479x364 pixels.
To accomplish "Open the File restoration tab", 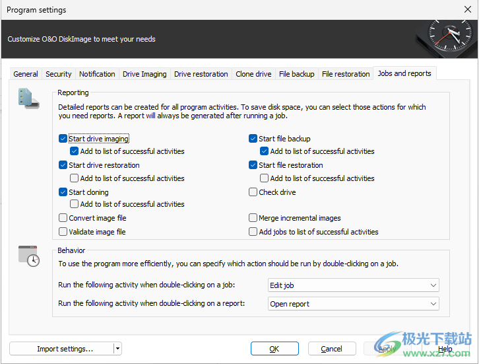I will 346,74.
